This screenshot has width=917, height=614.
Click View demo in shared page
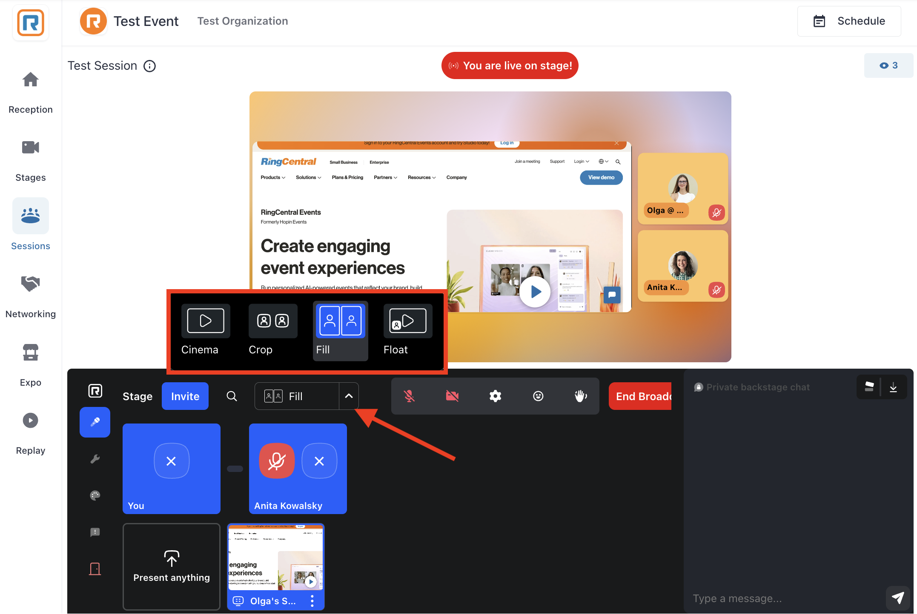[x=601, y=177]
